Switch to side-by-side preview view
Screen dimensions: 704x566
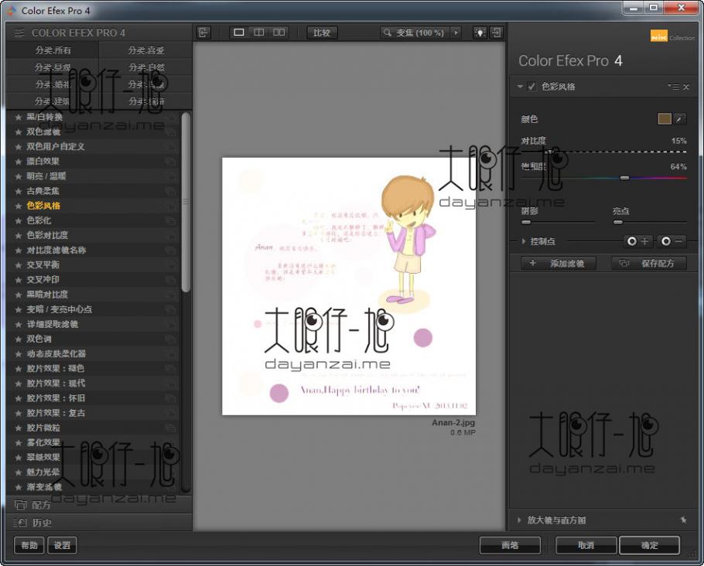tap(279, 32)
